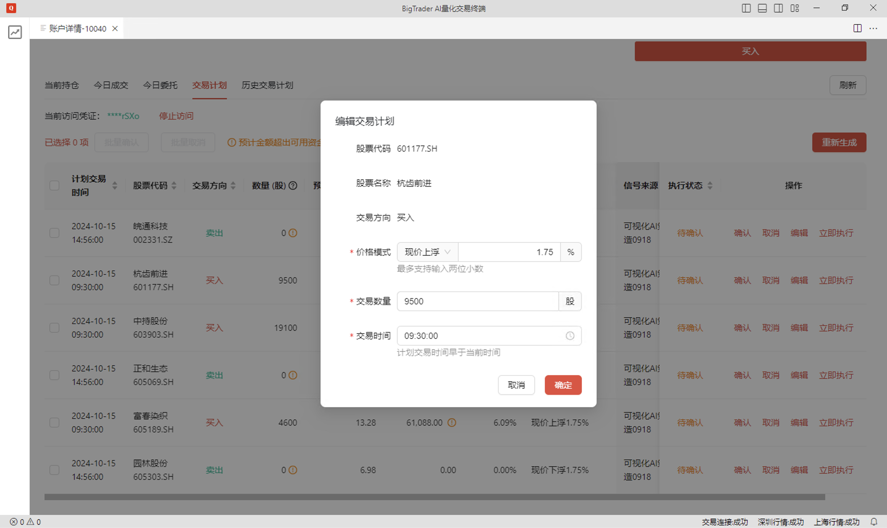Click the notification bell in status bar
This screenshot has width=887, height=528.
[873, 522]
